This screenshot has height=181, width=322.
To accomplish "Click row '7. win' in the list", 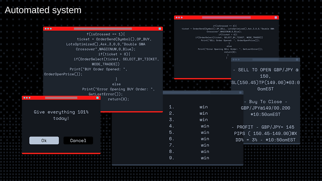I will click(x=189, y=145).
